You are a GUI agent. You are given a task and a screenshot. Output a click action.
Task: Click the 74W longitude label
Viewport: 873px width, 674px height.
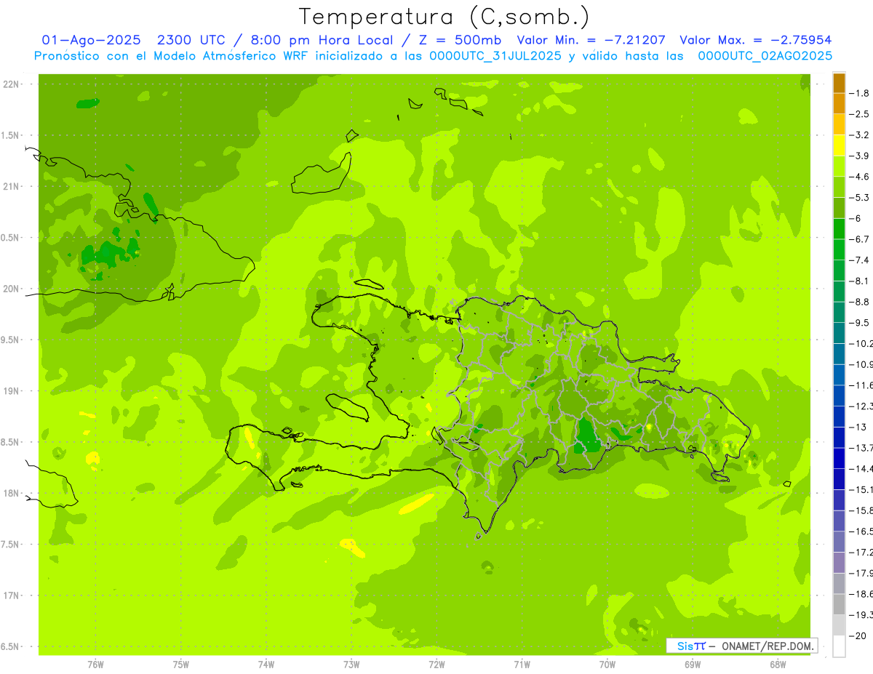[x=266, y=664]
